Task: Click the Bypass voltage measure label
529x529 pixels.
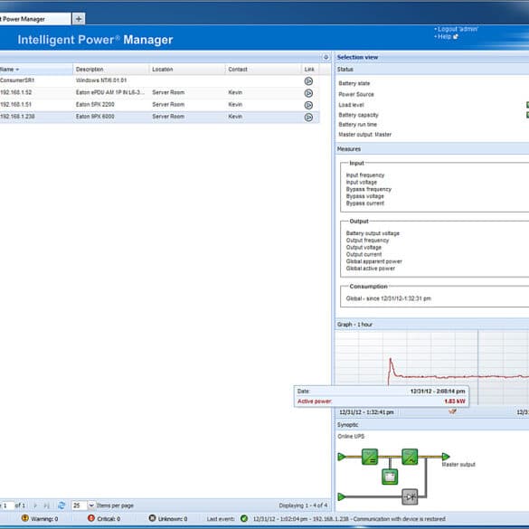Action: (x=364, y=196)
